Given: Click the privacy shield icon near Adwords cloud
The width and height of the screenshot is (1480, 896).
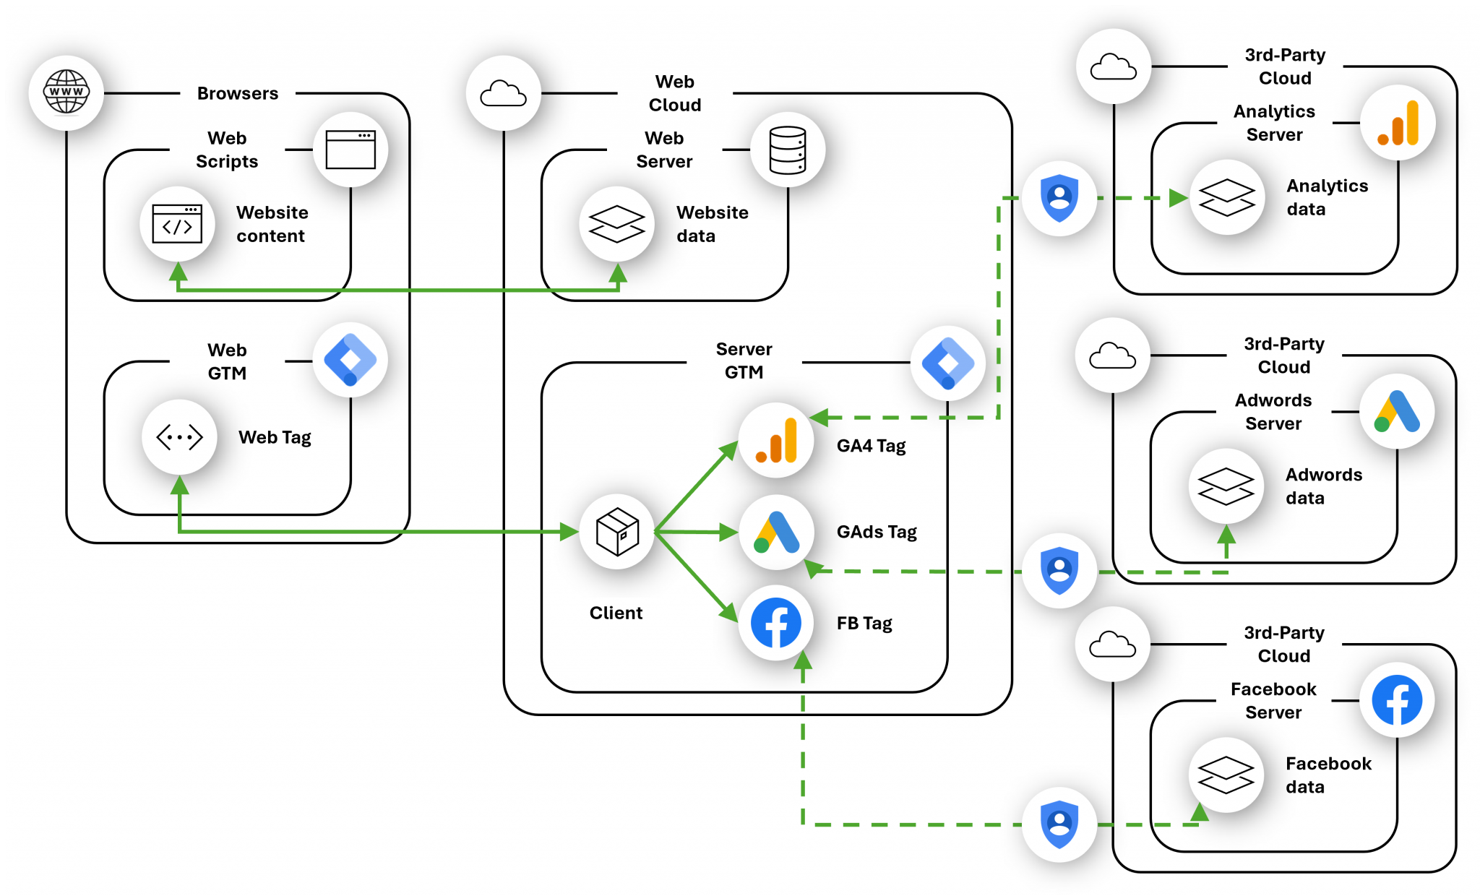Looking at the screenshot, I should 1059,570.
